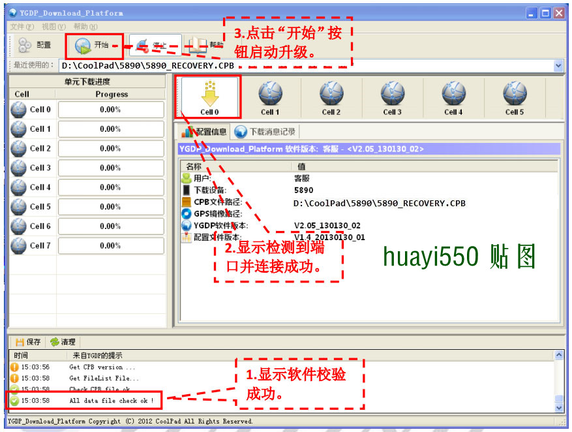Click the 开始 (start) toolbar button
Viewport: 572px width, 432px height.
coord(92,46)
